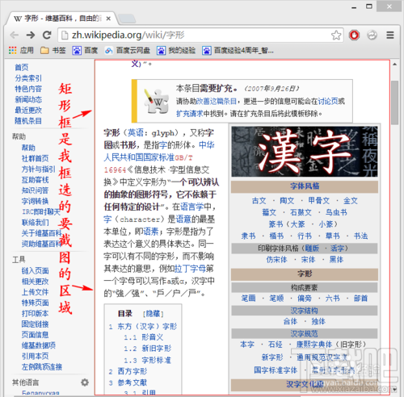404x397 pixels.
Task: Reload the page with the refresh icon
Action: point(47,35)
